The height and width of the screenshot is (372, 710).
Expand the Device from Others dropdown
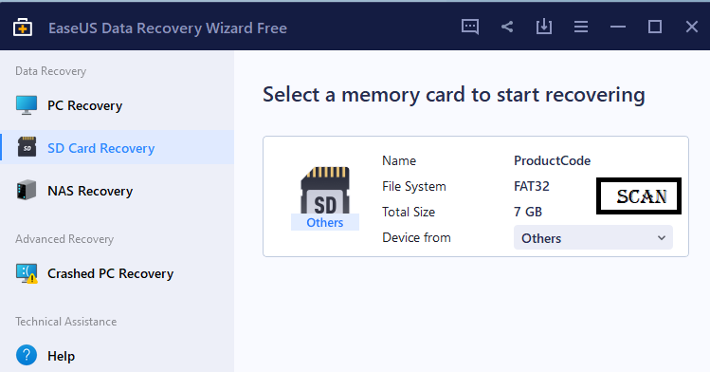point(593,238)
